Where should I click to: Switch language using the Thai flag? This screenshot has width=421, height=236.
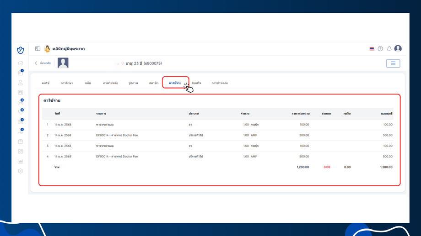click(372, 49)
